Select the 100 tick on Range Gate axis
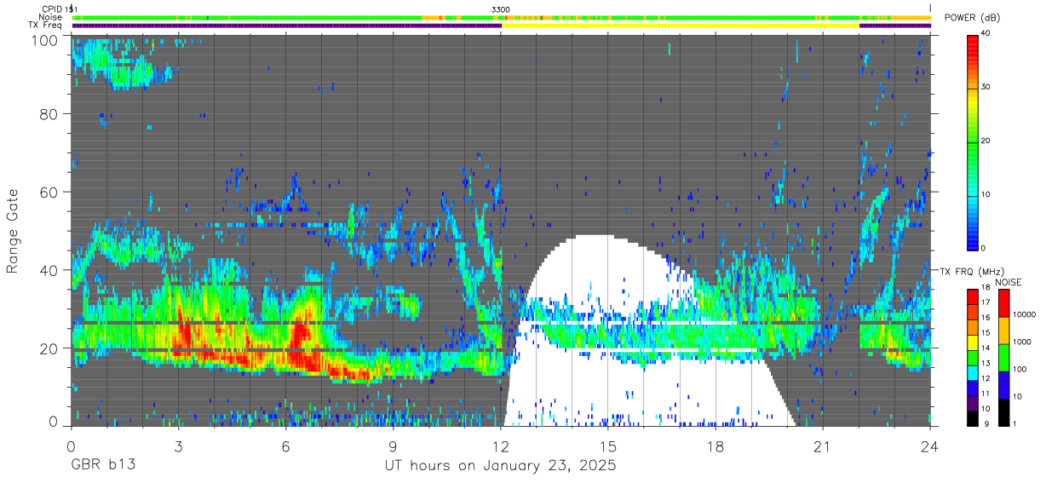The width and height of the screenshot is (1046, 483). 45,40
